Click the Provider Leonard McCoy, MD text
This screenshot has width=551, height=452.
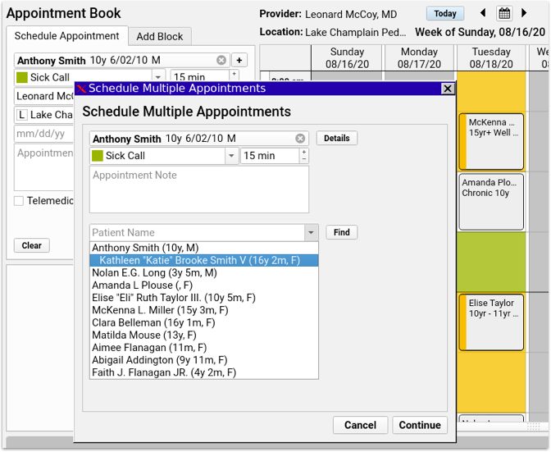(x=328, y=15)
